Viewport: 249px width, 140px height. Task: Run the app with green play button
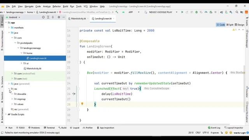pos(182,12)
